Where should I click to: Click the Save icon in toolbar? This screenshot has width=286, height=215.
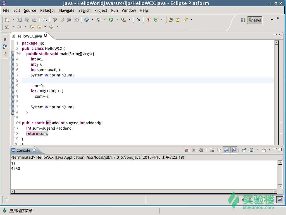click(20, 20)
